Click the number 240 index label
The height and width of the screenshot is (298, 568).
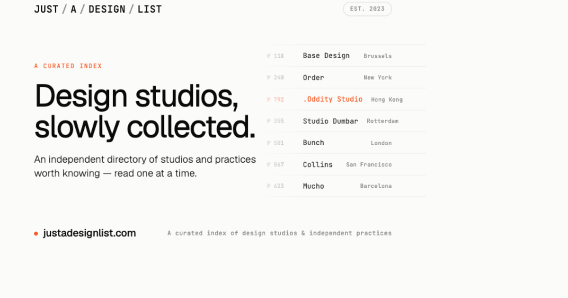pos(275,78)
